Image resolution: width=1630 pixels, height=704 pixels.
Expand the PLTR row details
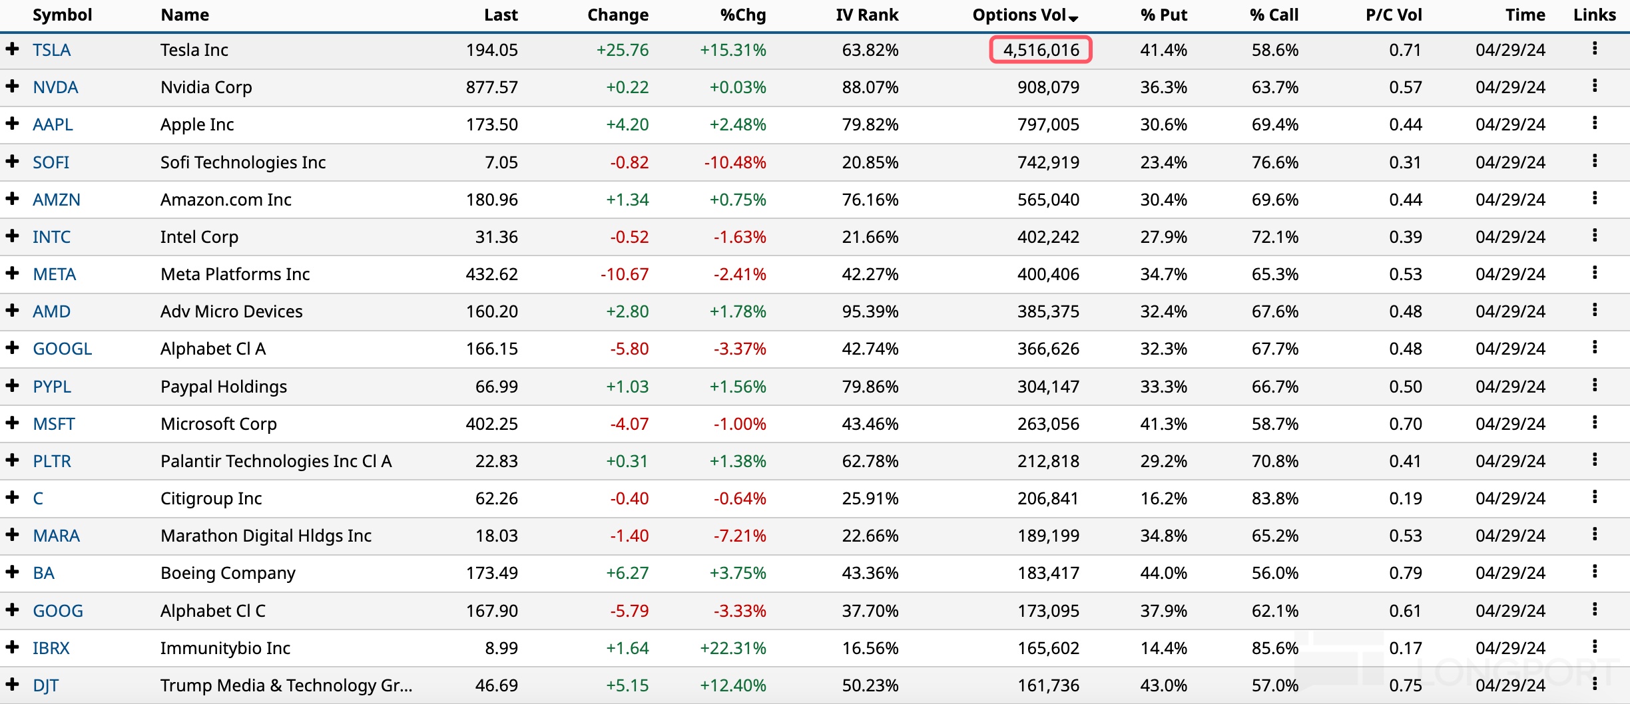[x=12, y=460]
